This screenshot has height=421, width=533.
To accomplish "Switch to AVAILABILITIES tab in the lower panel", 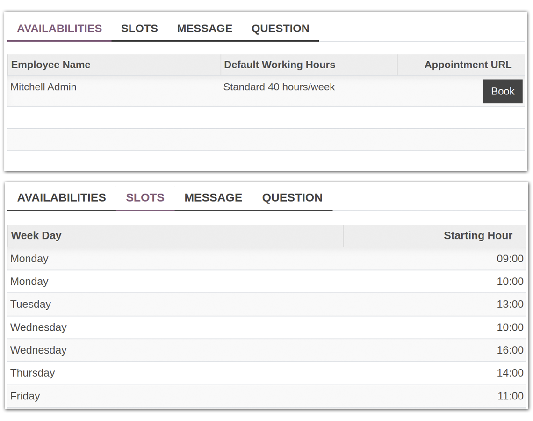I will coord(62,197).
